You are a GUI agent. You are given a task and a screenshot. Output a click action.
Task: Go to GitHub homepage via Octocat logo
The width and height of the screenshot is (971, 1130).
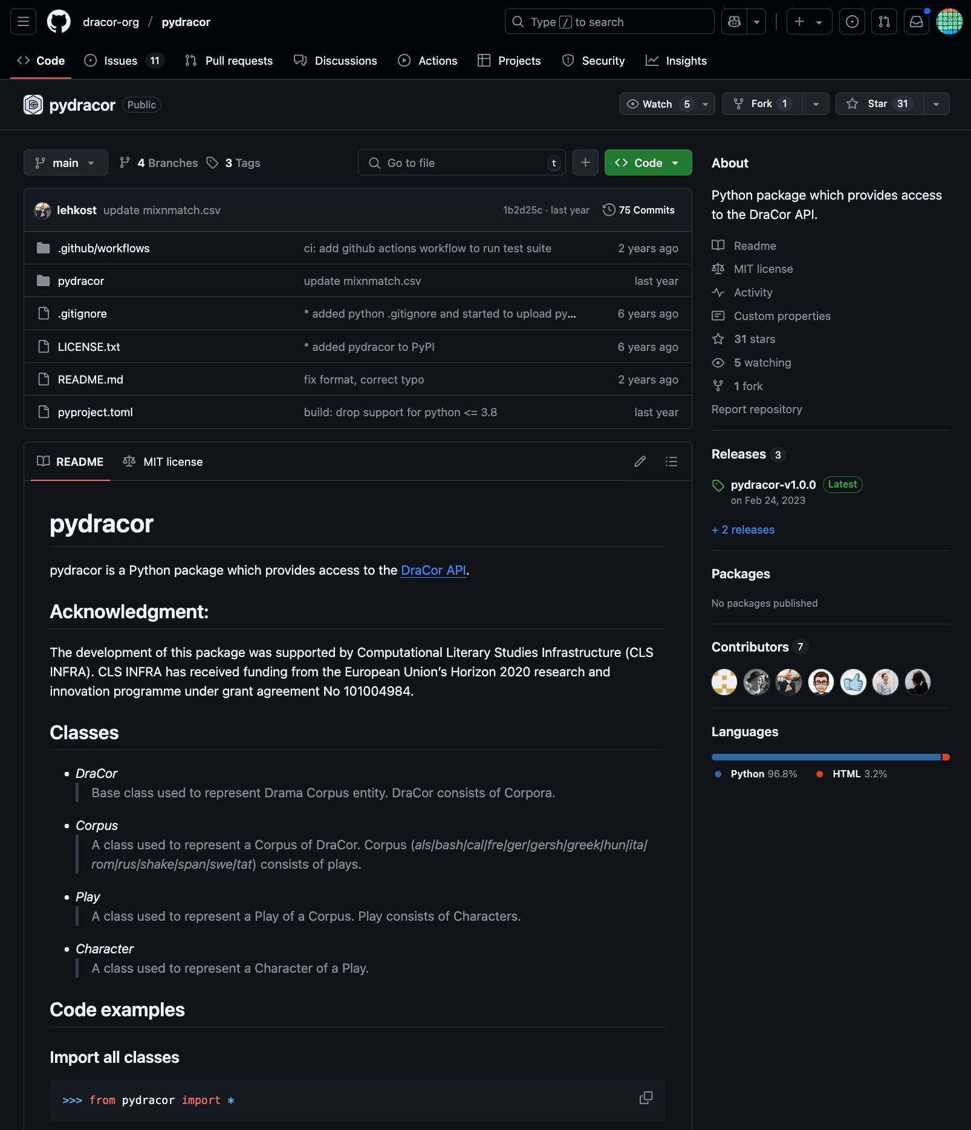(59, 22)
